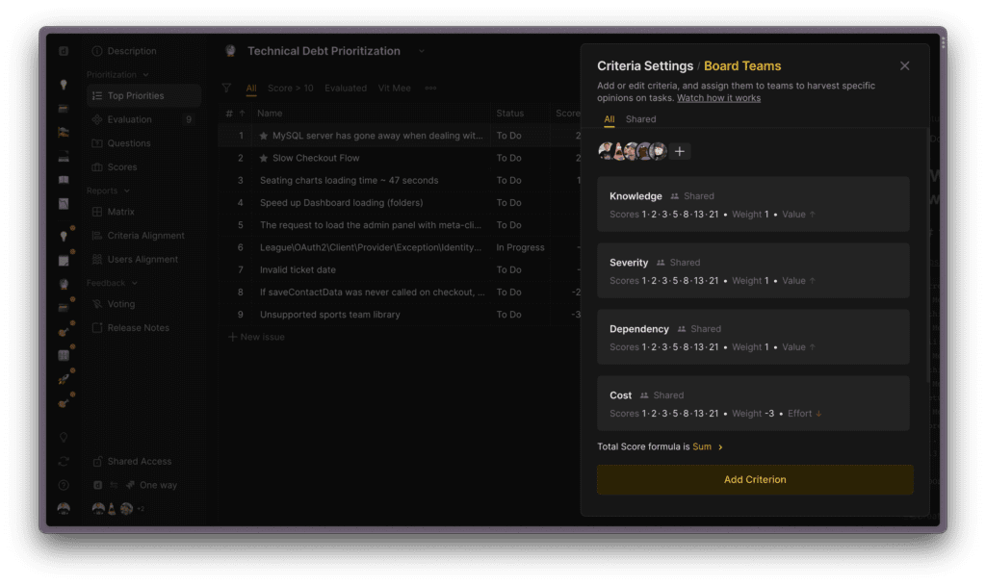Open the help question mark icon
This screenshot has width=986, height=585.
64,485
